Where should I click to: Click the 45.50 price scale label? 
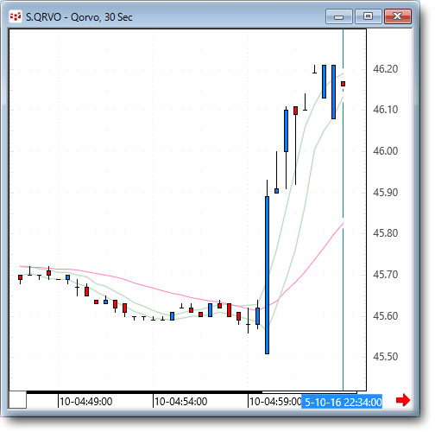tap(385, 357)
